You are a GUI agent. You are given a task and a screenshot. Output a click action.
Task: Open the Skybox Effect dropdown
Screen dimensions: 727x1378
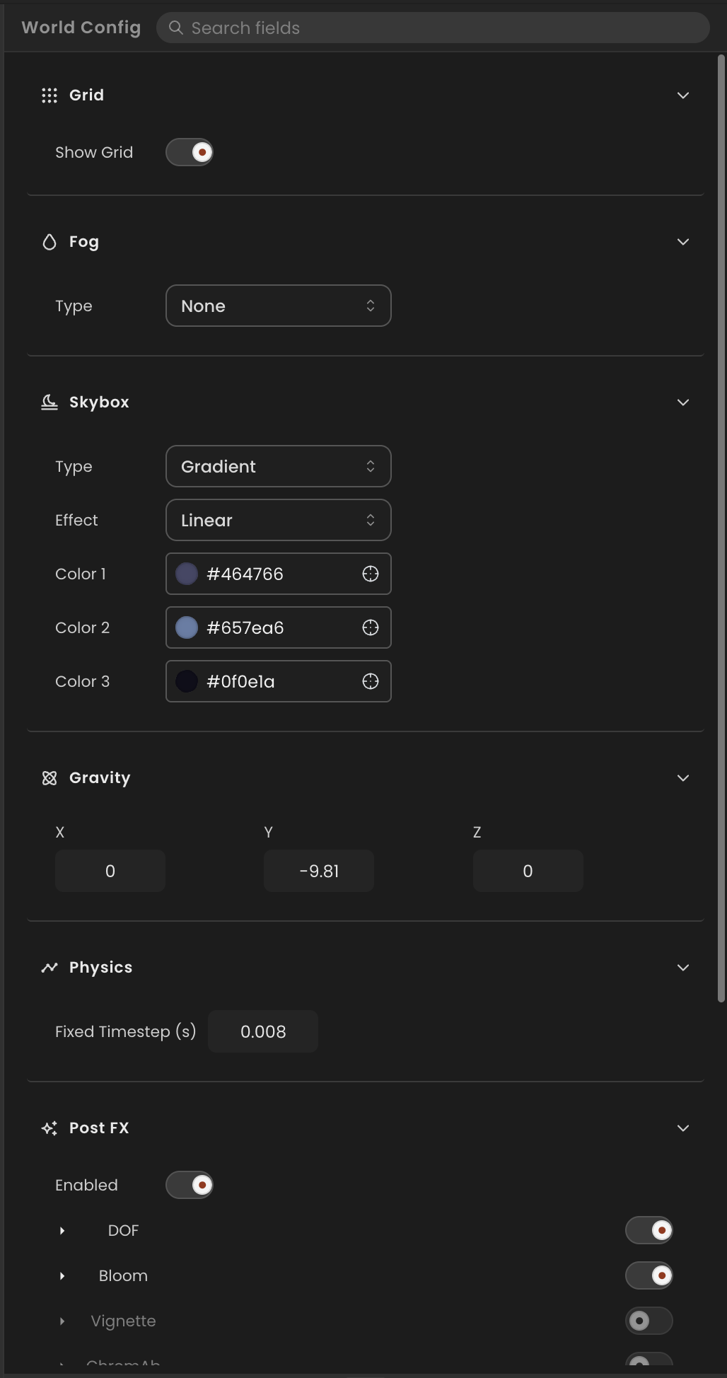pos(279,520)
